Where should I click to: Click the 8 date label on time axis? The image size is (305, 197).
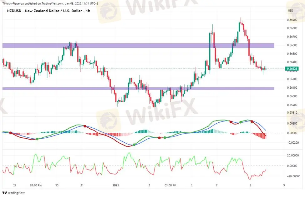250,185
